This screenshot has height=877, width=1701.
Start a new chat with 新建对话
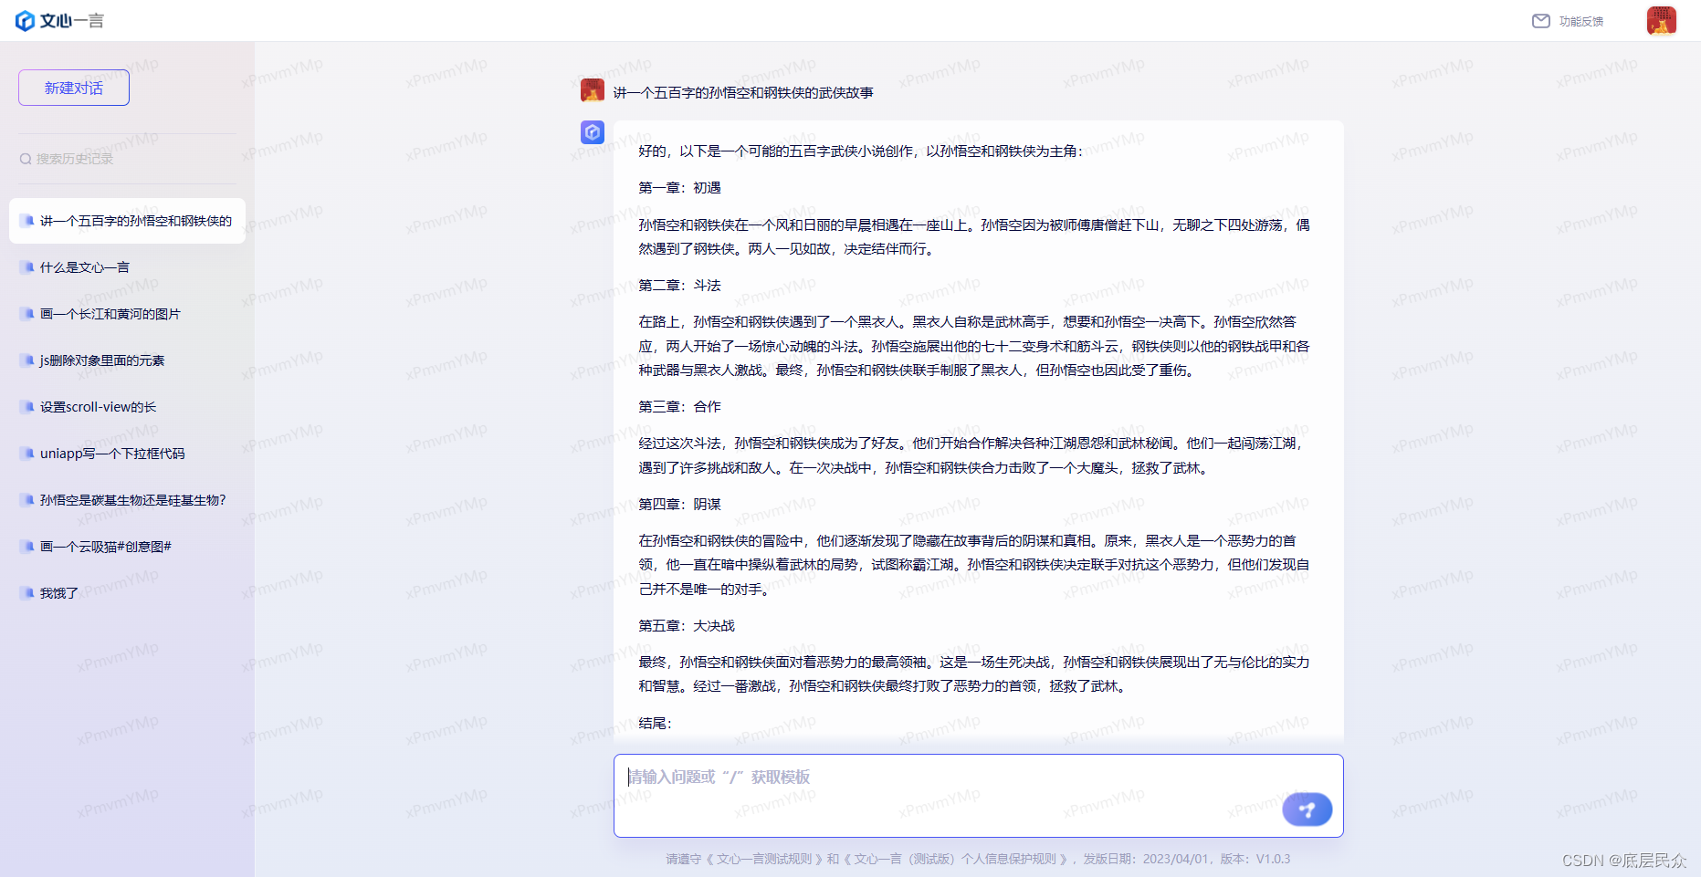pos(74,88)
